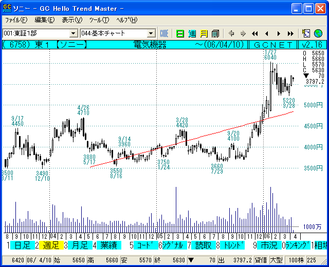Image resolution: width=329 pixels, height=267 pixels.
Task: Click the 9/17 4450 peak annotation
Action: click(x=17, y=121)
